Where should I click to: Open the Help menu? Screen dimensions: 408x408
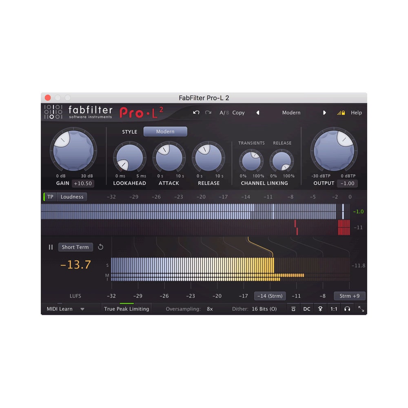[356, 113]
